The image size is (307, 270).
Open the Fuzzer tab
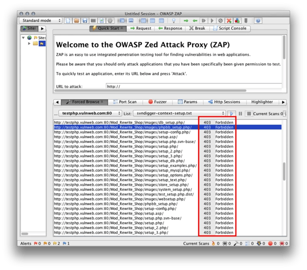coord(157,102)
